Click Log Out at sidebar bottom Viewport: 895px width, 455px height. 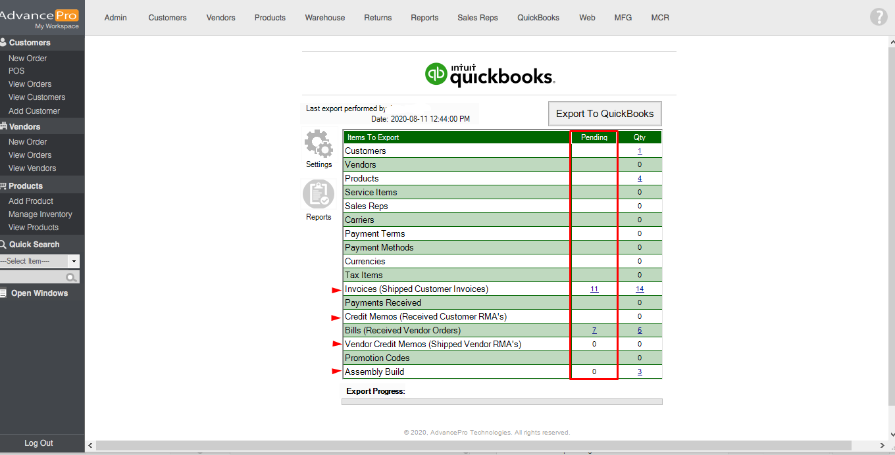click(39, 443)
